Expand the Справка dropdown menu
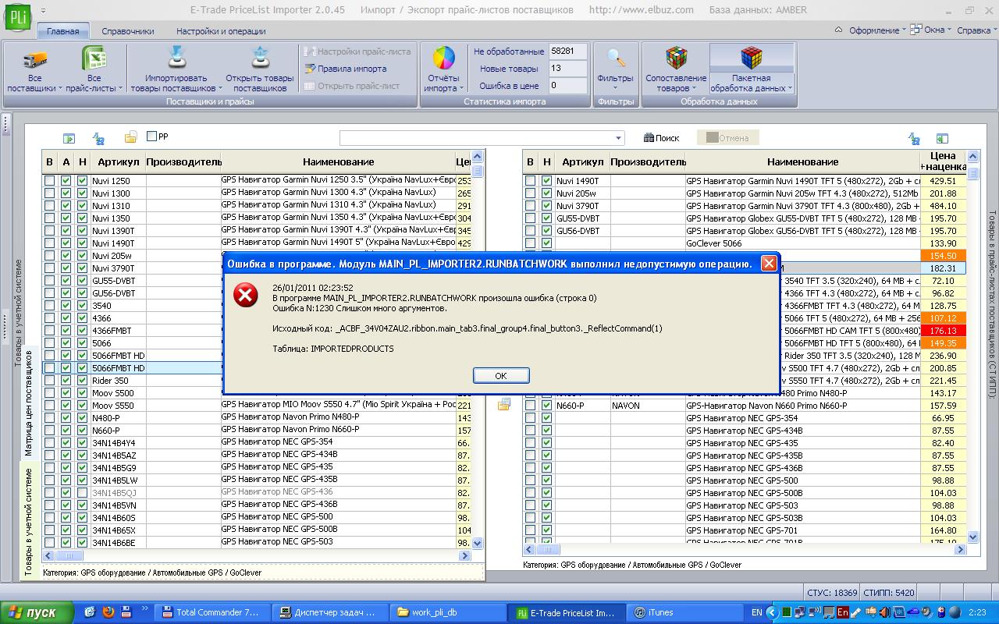The width and height of the screenshot is (999, 624). click(976, 30)
